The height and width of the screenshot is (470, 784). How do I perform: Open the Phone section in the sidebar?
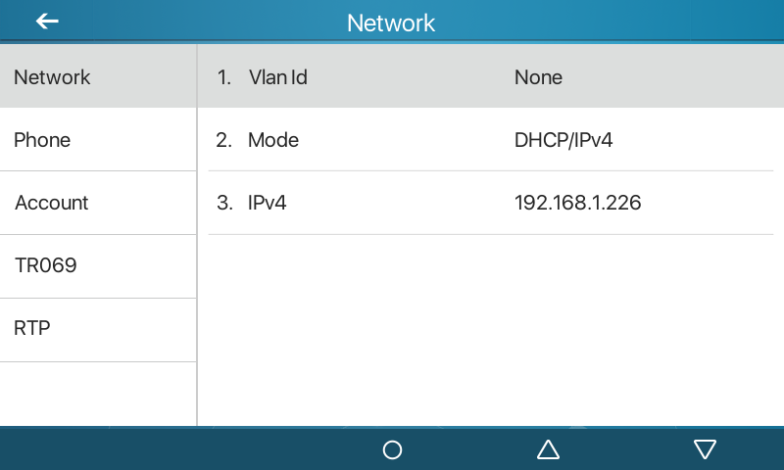pyautogui.click(x=98, y=140)
